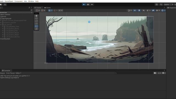The height and width of the screenshot is (99, 176).
Task: Select the Rect tool
Action: (x=36, y=26)
